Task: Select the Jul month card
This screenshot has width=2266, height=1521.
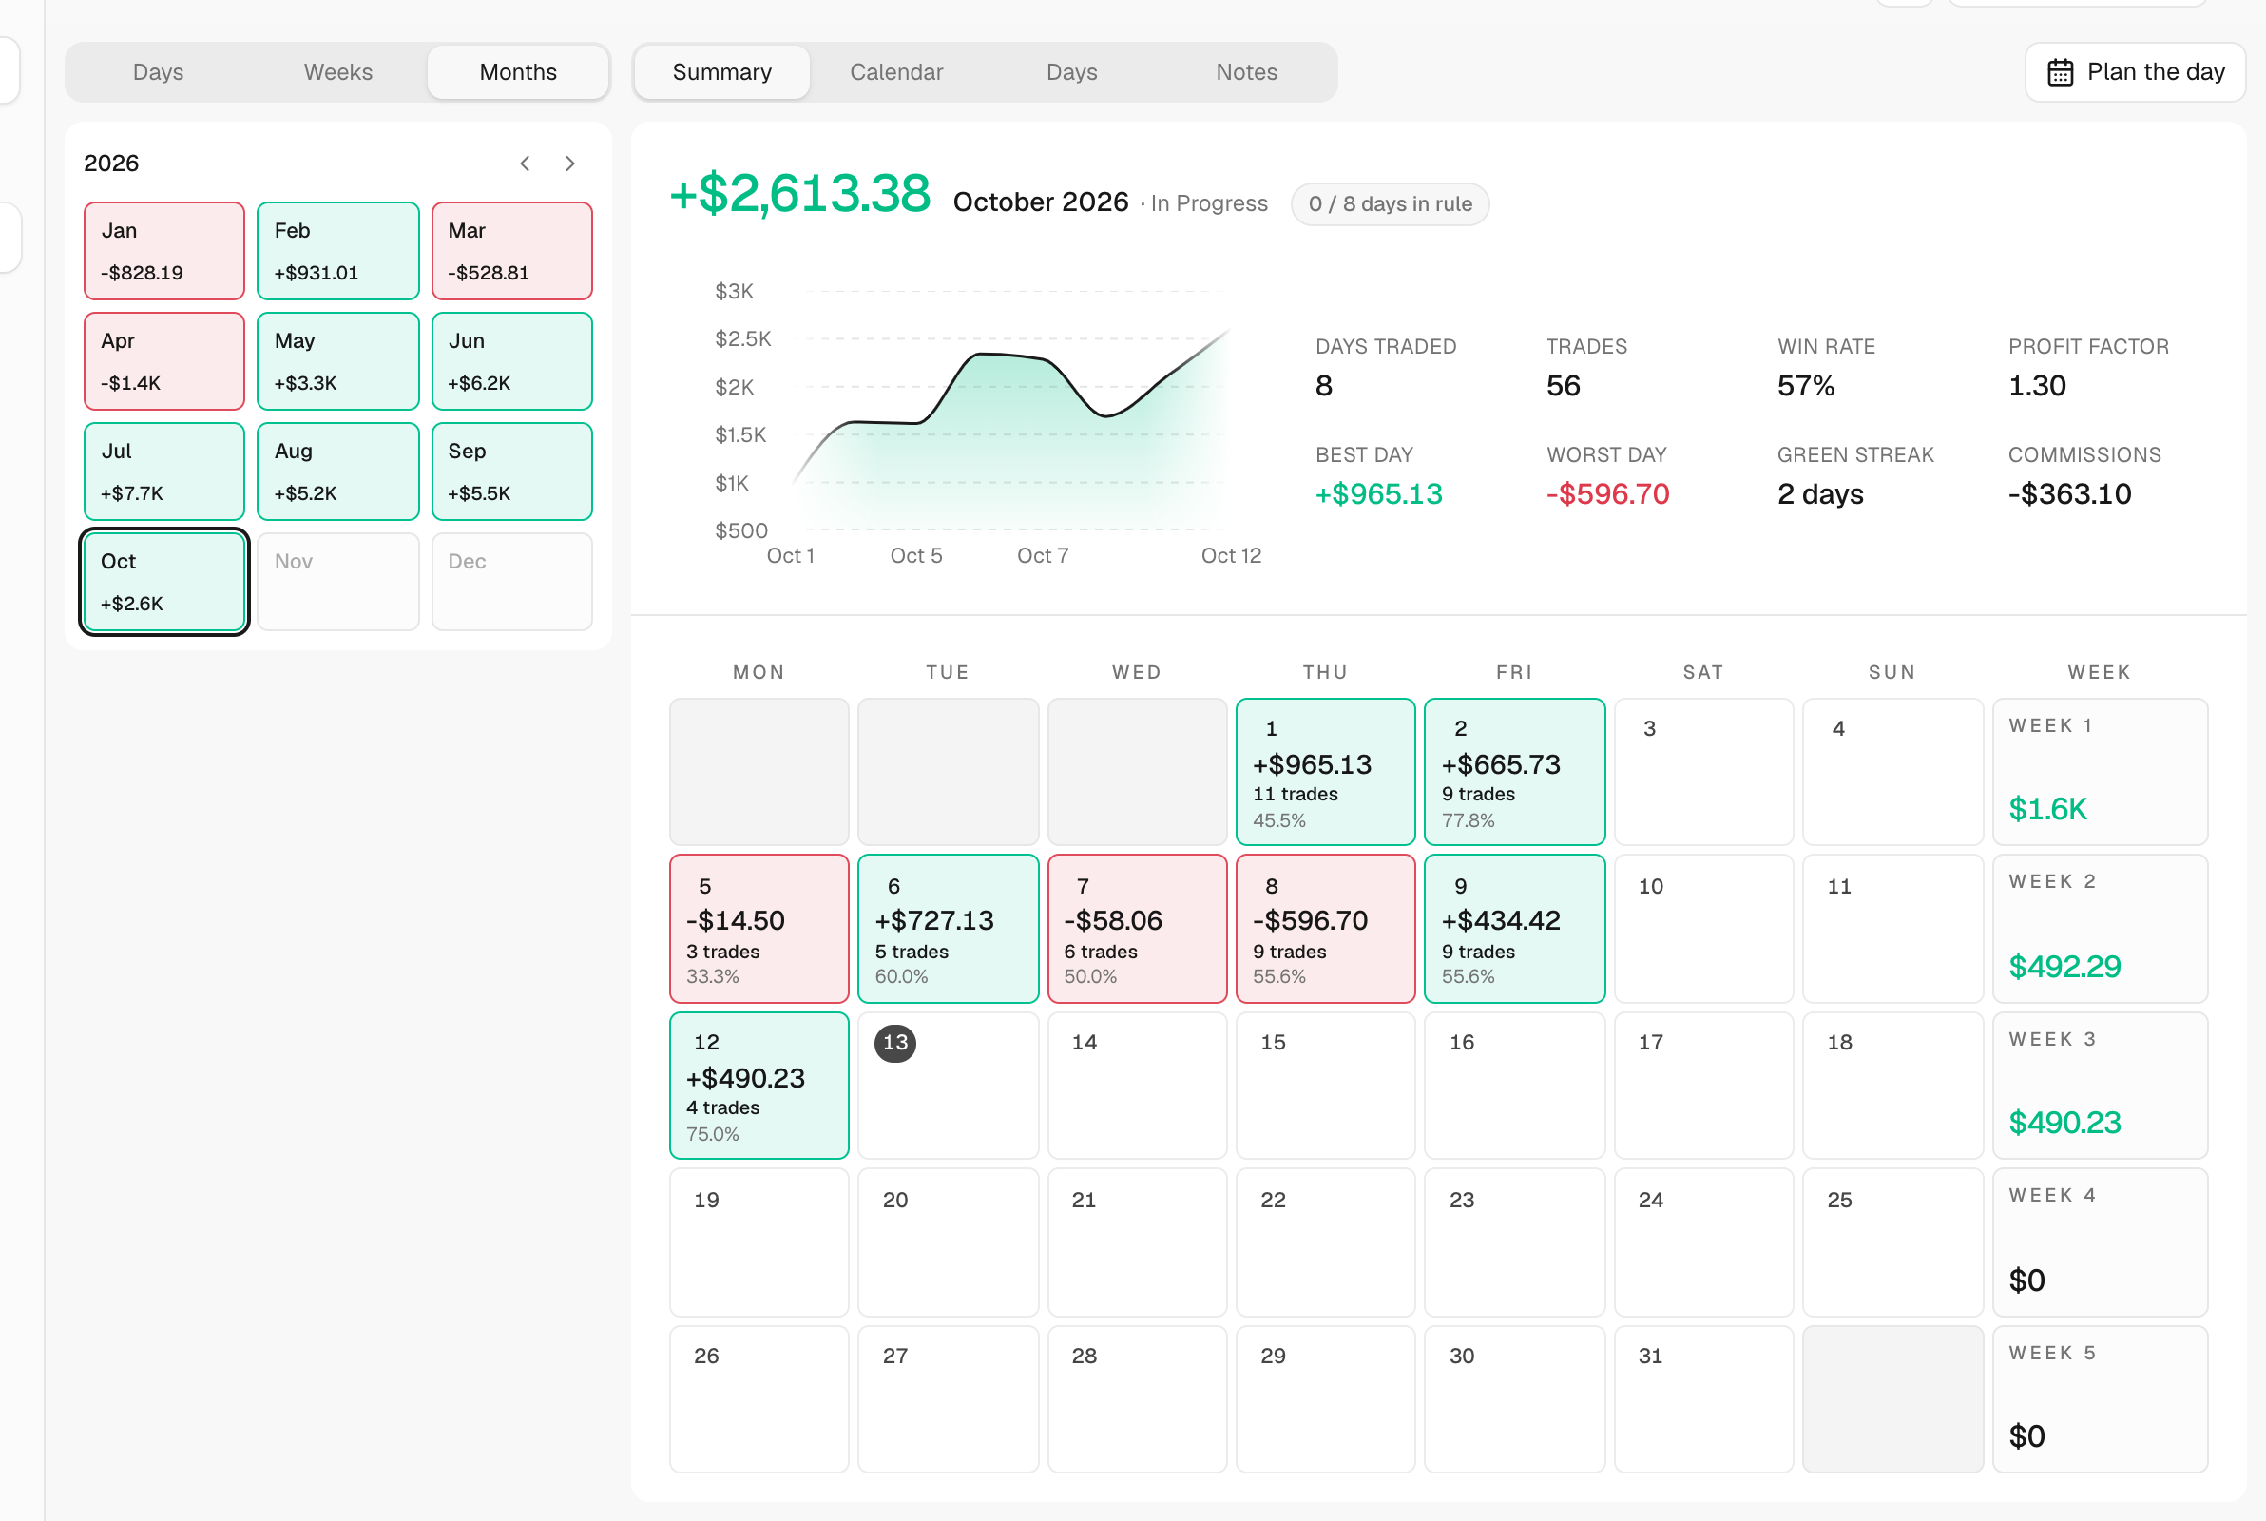Action: coord(163,472)
